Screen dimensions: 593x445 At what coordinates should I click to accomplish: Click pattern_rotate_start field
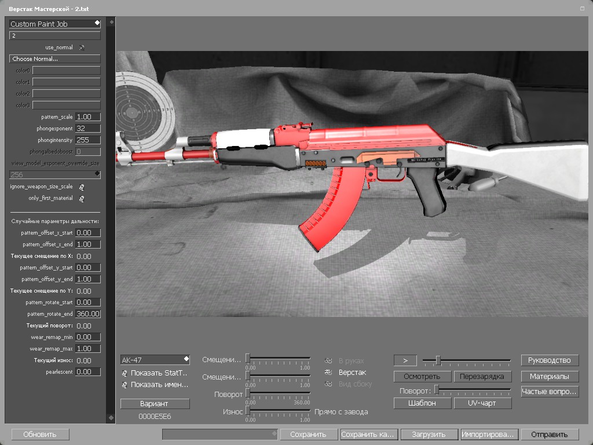click(x=88, y=302)
